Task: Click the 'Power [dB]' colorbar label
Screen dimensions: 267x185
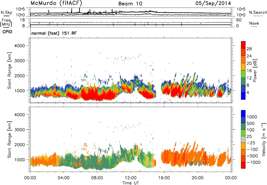Action: [x=255, y=70]
